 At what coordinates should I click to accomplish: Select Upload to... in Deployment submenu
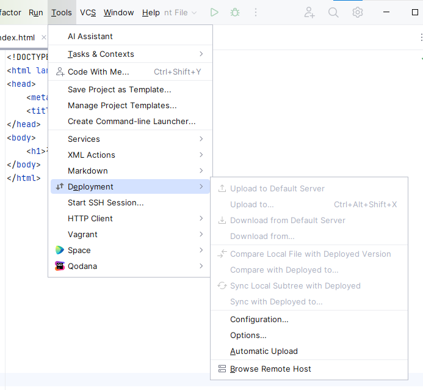(309, 204)
